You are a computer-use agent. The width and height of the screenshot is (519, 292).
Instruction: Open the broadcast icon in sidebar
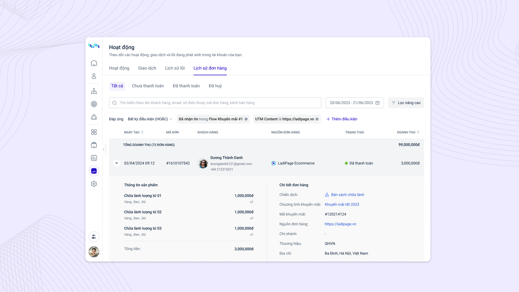tap(94, 104)
